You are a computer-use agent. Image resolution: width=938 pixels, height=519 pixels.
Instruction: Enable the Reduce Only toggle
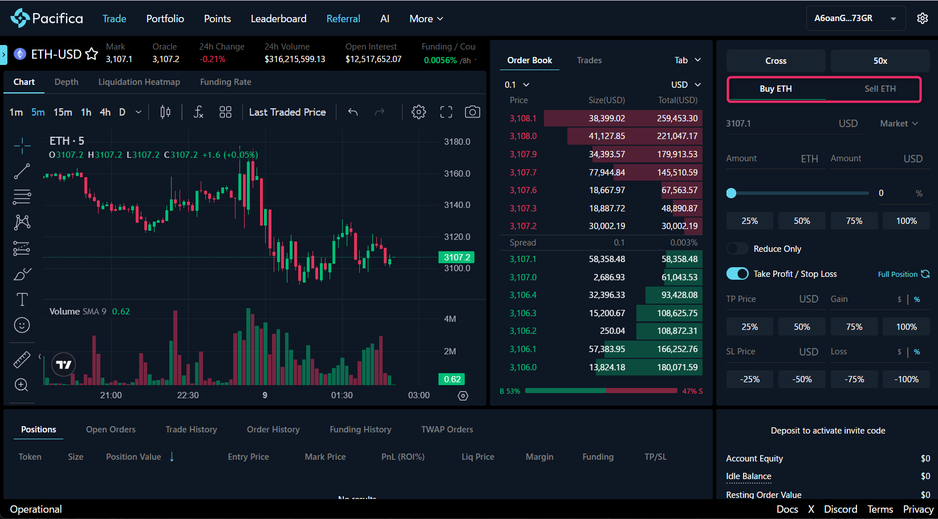tap(737, 249)
